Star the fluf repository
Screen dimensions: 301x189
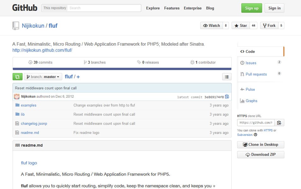[241, 26]
